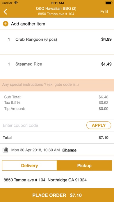Open Edit mode for the order

(104, 12)
